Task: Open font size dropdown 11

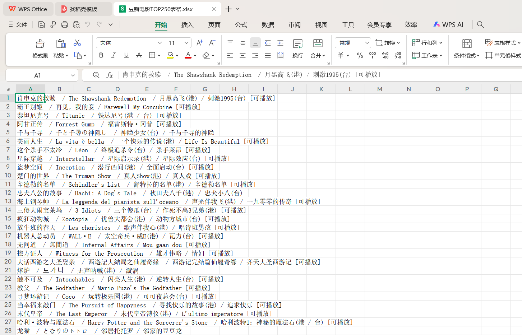Action: tap(186, 43)
